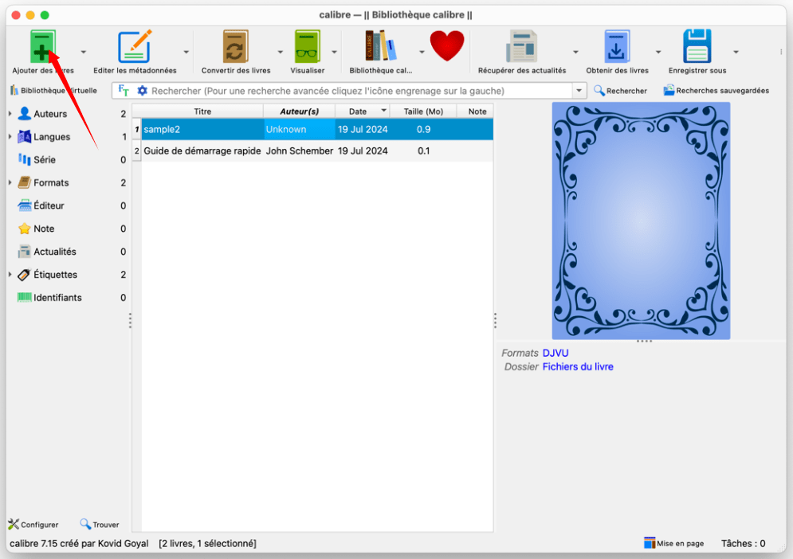Click the red heart donate icon

coord(447,45)
